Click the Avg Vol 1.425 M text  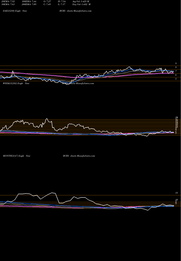(81, 1)
